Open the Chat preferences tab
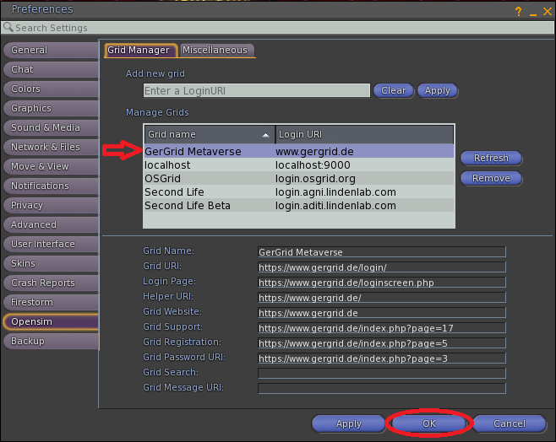 [51, 69]
